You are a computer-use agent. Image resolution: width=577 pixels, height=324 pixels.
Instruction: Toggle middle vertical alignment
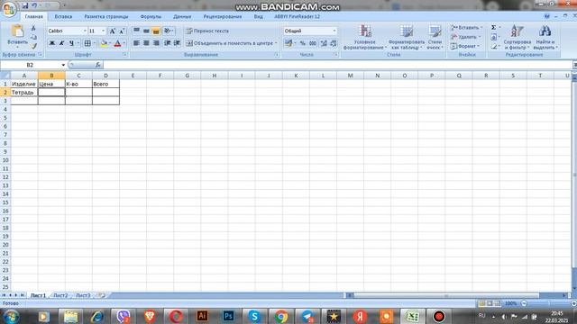146,31
